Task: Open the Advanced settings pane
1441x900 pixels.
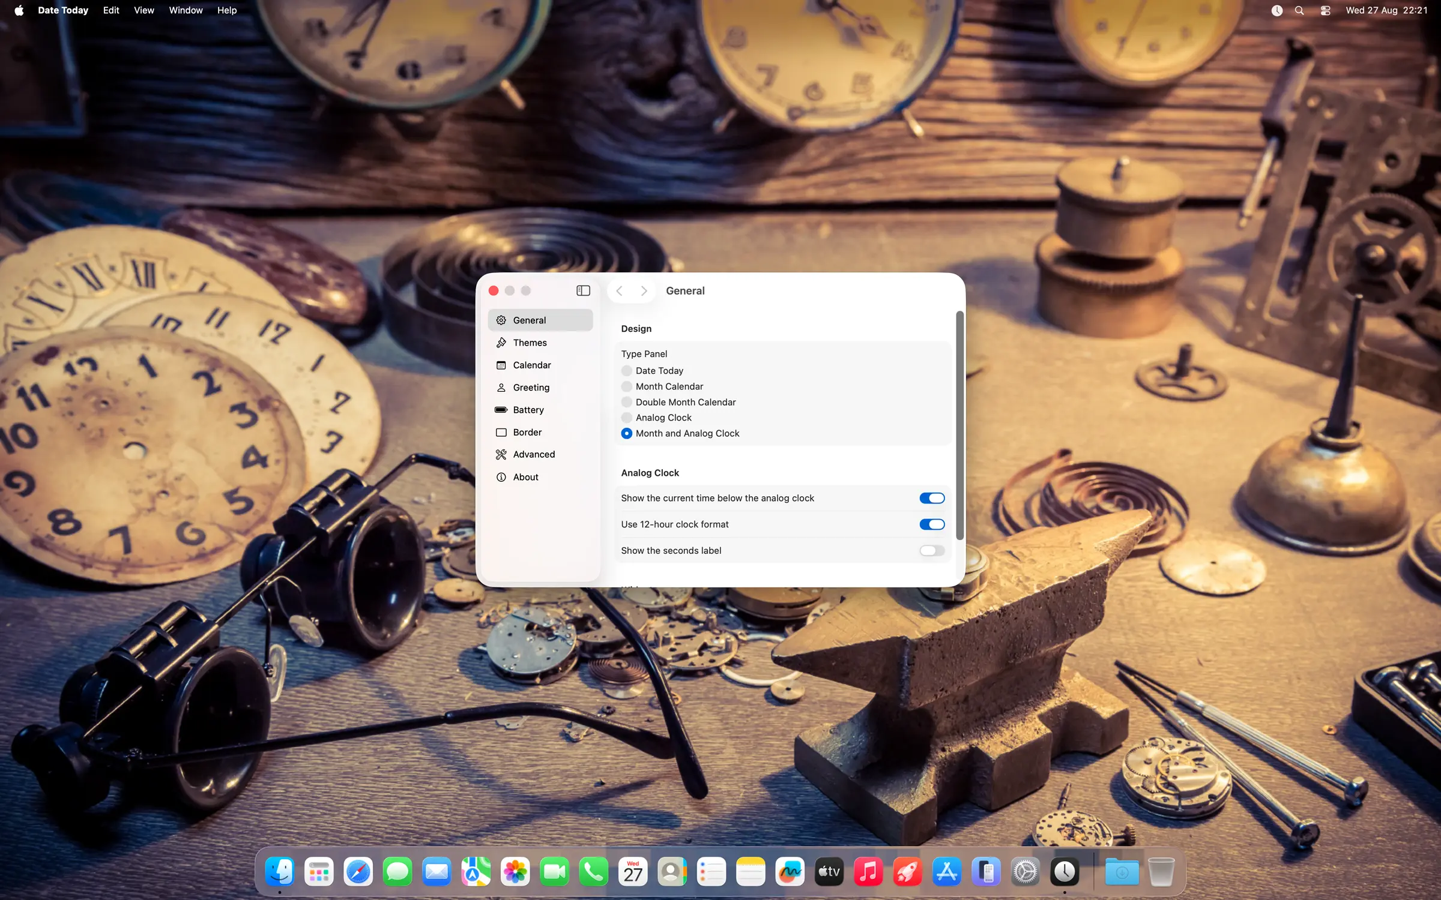Action: (x=540, y=454)
